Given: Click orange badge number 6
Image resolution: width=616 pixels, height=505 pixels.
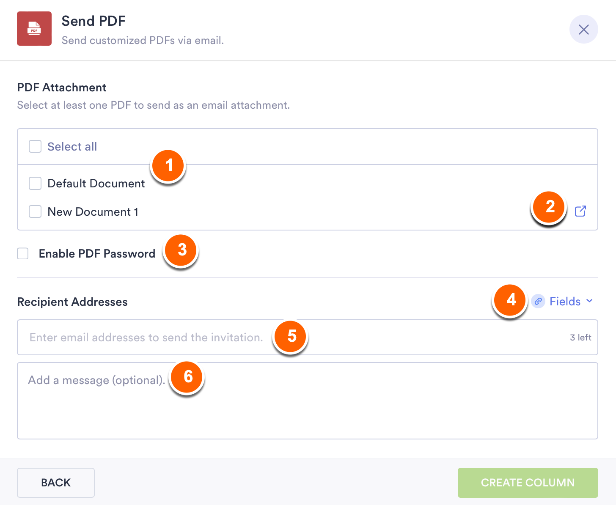Looking at the screenshot, I should click(187, 377).
